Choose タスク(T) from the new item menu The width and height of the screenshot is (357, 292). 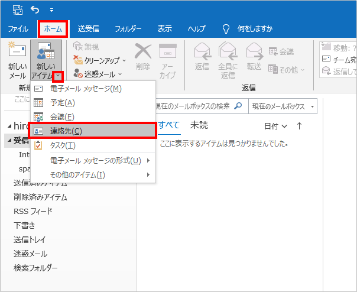point(93,145)
